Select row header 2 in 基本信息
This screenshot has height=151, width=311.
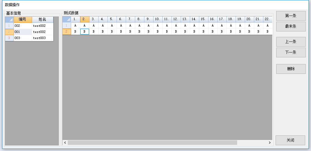click(9, 32)
